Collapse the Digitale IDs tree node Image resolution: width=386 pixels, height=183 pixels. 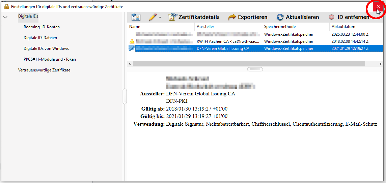pyautogui.click(x=5, y=17)
